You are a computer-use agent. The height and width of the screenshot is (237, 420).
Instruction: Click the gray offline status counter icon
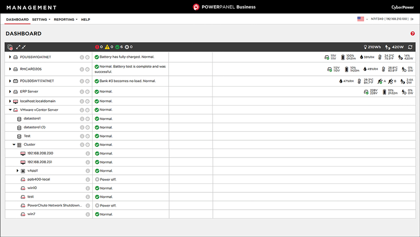pos(127,47)
